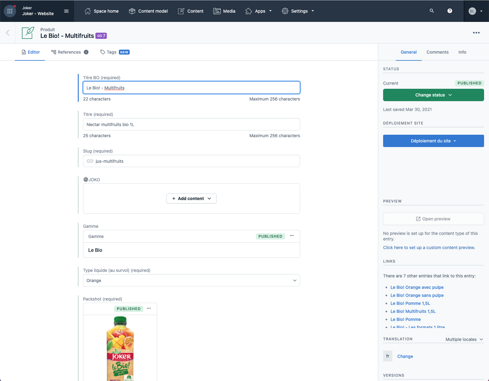This screenshot has height=381, width=489.
Task: Switch to the Editor tab
Action: click(31, 52)
